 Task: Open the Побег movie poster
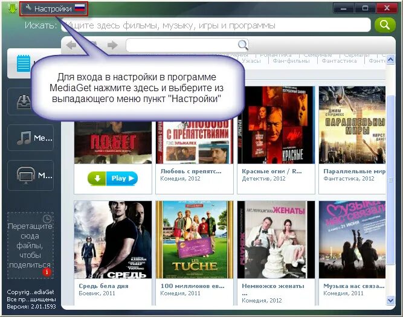(x=113, y=142)
